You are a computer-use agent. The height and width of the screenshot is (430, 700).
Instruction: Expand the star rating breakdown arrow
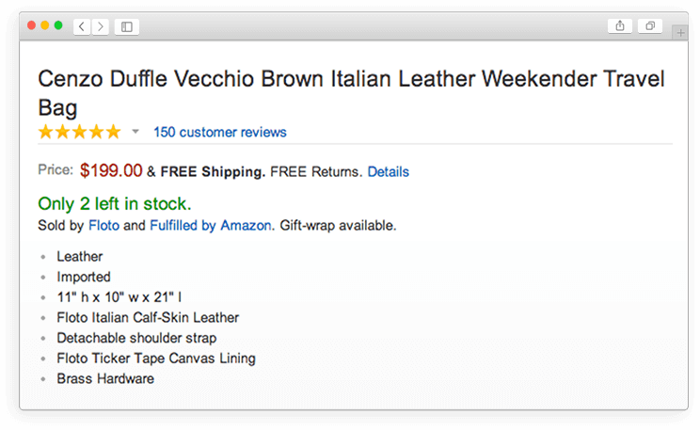tap(135, 132)
